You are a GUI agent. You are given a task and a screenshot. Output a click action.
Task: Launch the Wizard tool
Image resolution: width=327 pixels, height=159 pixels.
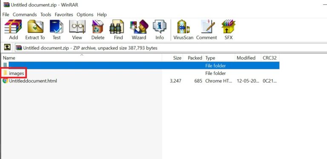[139, 30]
